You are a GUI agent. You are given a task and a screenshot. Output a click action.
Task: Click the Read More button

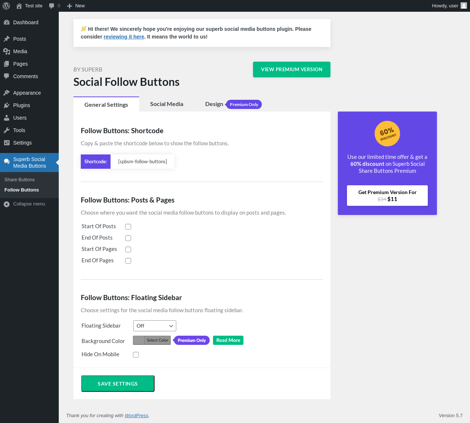(228, 340)
